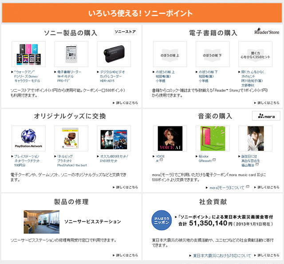Open the Walkman F series Disney thumbnail
The width and height of the screenshot is (284, 264).
28,54
